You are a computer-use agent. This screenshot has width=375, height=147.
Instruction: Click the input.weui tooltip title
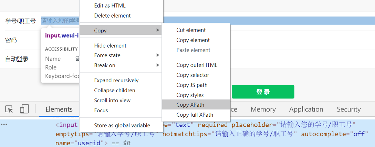pyautogui.click(x=62, y=36)
